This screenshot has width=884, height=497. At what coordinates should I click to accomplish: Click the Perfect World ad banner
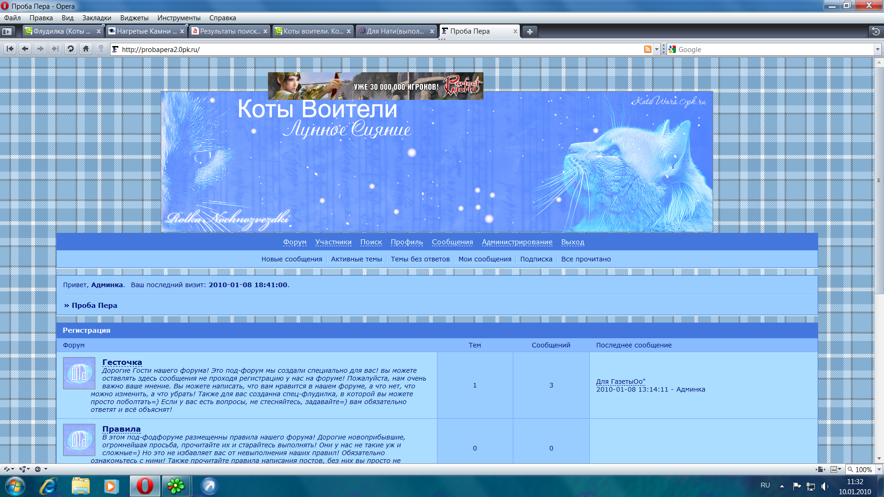pyautogui.click(x=375, y=86)
